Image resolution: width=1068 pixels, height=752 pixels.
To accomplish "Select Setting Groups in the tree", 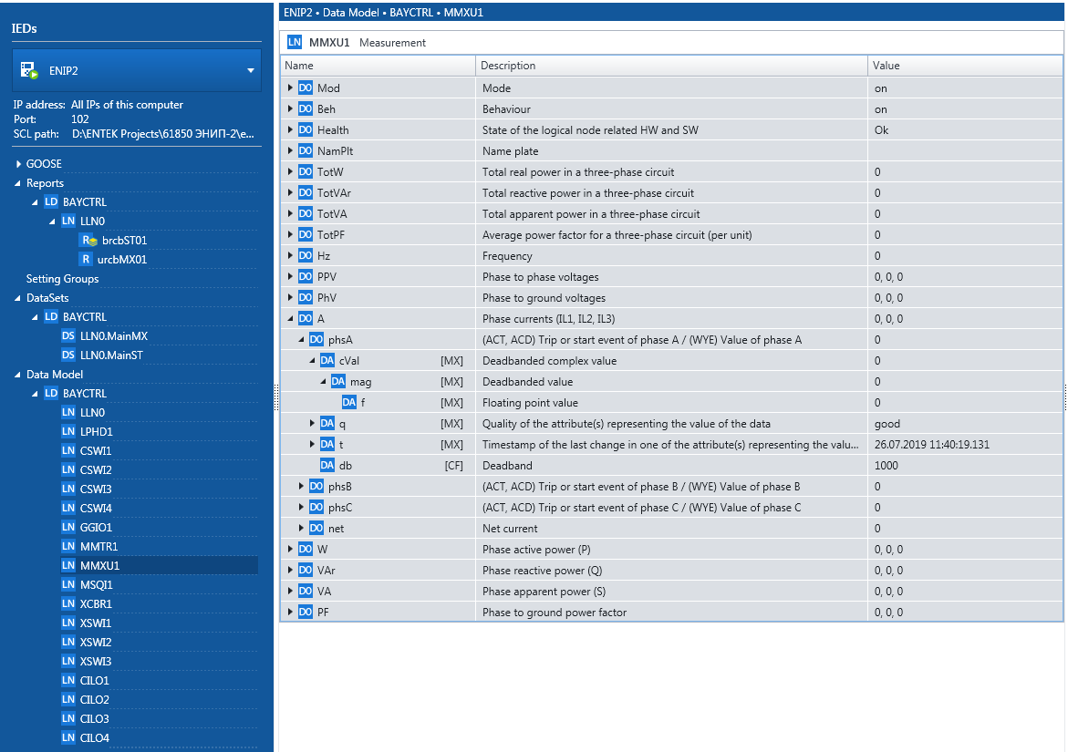I will click(62, 279).
